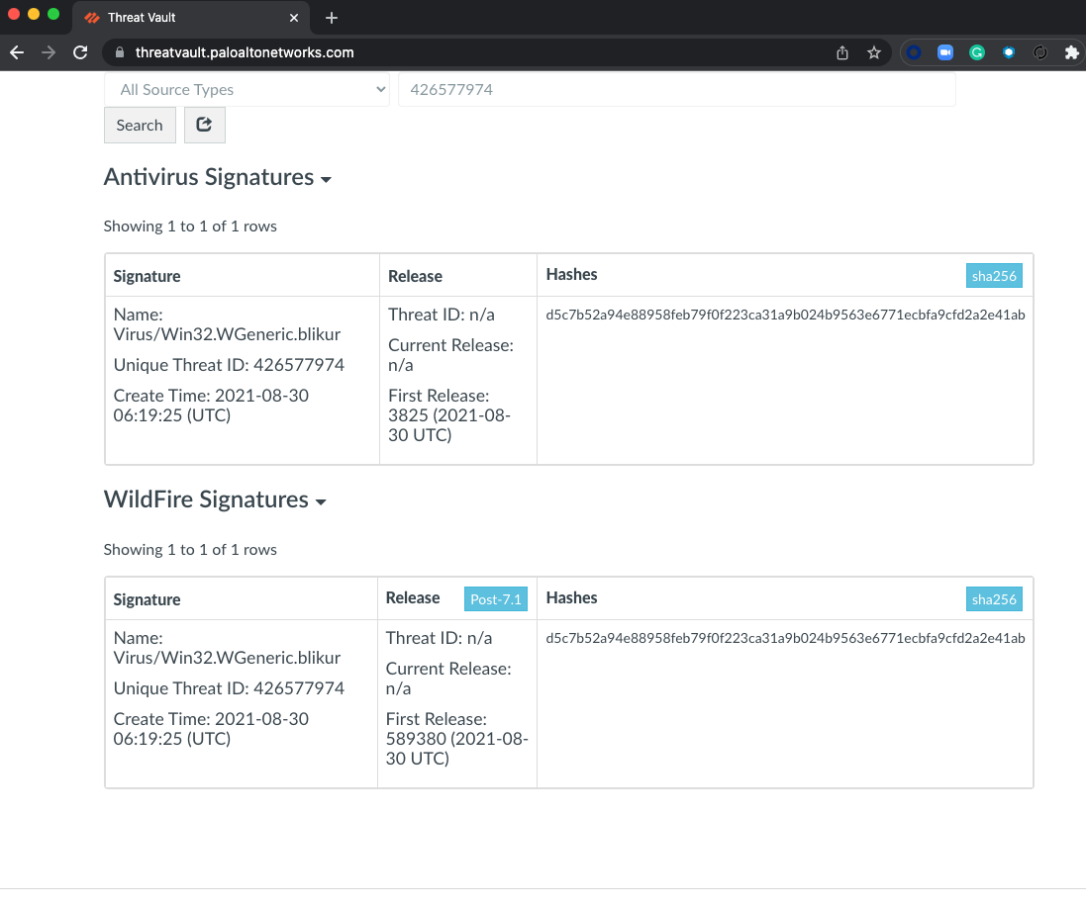Click WildFire table Hashes column header
The image size is (1086, 907).
point(571,597)
